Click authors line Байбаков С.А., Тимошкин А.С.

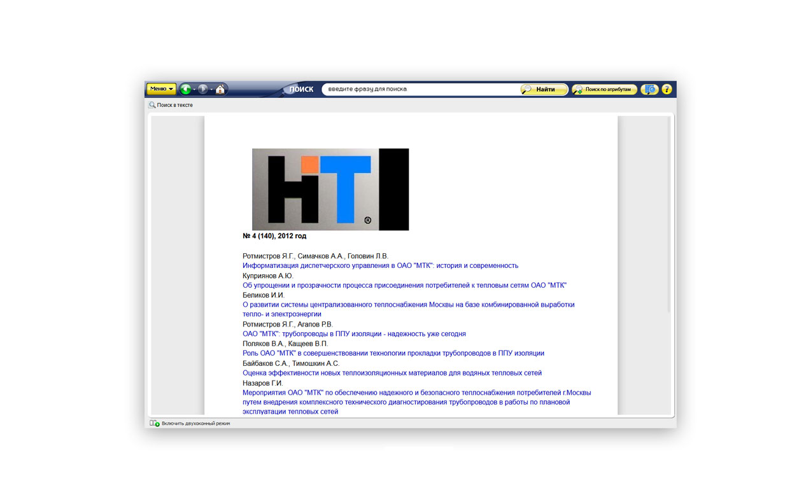pyautogui.click(x=291, y=363)
